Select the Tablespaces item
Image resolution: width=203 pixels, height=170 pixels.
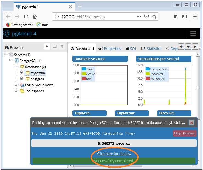tap(34, 91)
